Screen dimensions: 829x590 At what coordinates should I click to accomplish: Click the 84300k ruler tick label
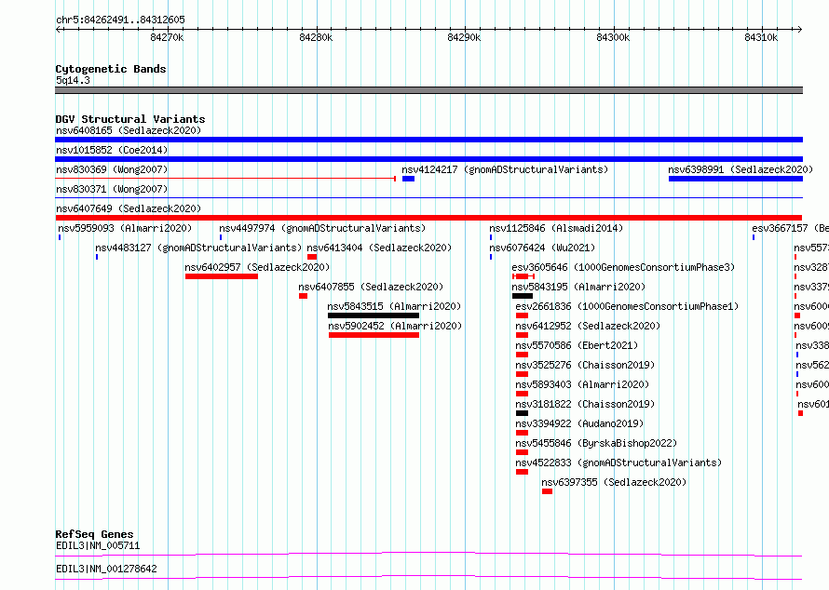click(x=613, y=37)
